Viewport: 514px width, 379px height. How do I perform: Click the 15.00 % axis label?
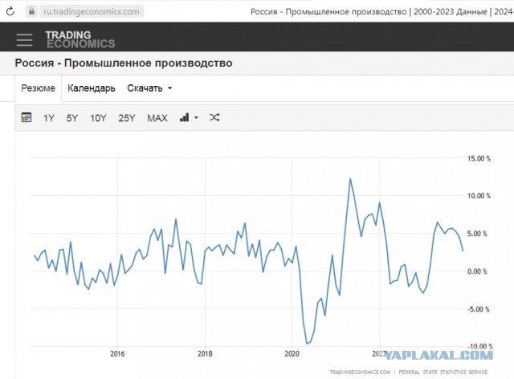(479, 159)
